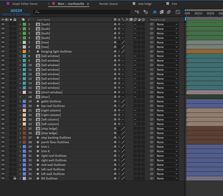This screenshot has height=196, width=223.
Task: Expand trim R layer properties
Action: [20, 151]
